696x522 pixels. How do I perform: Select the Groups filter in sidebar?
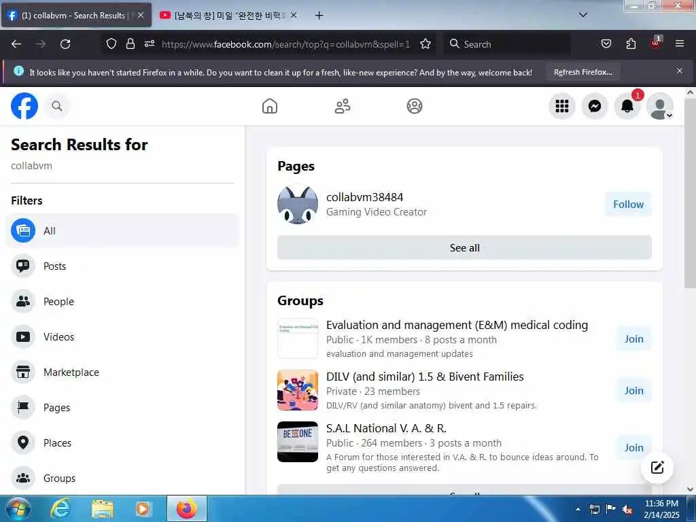[x=122, y=478]
